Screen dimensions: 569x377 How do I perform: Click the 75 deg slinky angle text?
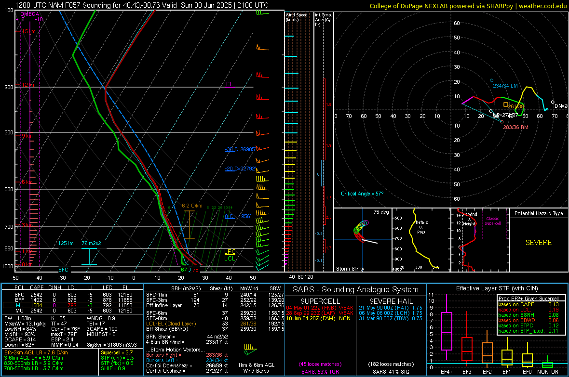381,212
